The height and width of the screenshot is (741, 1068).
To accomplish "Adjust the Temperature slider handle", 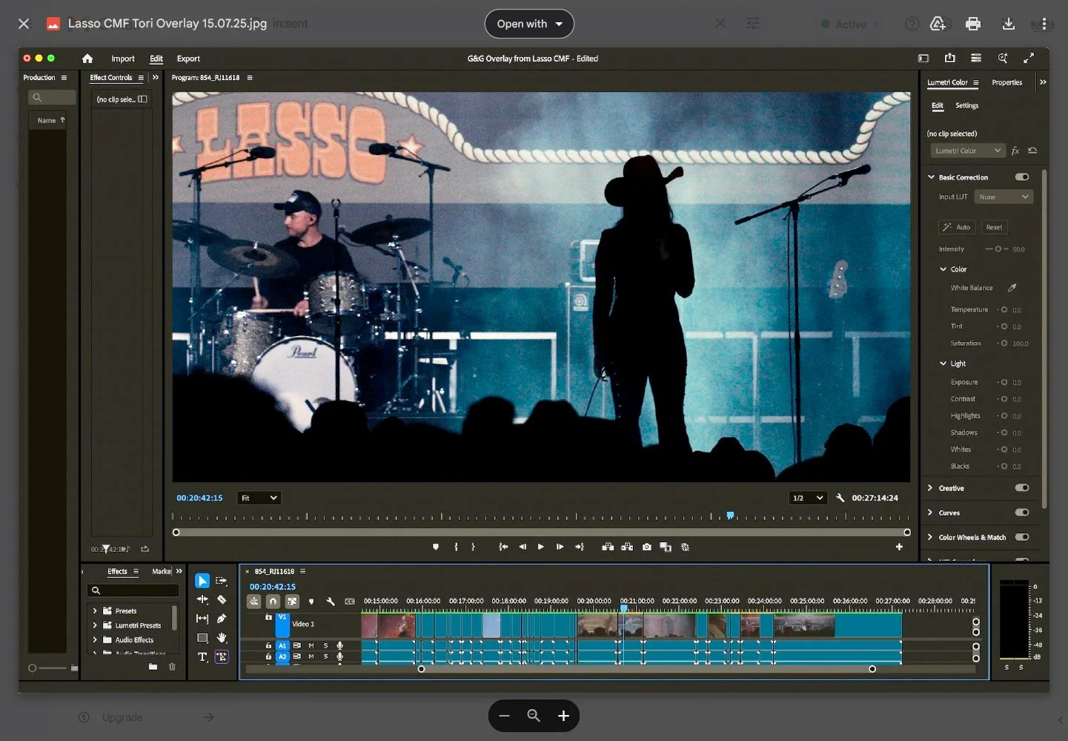I will coord(1004,309).
